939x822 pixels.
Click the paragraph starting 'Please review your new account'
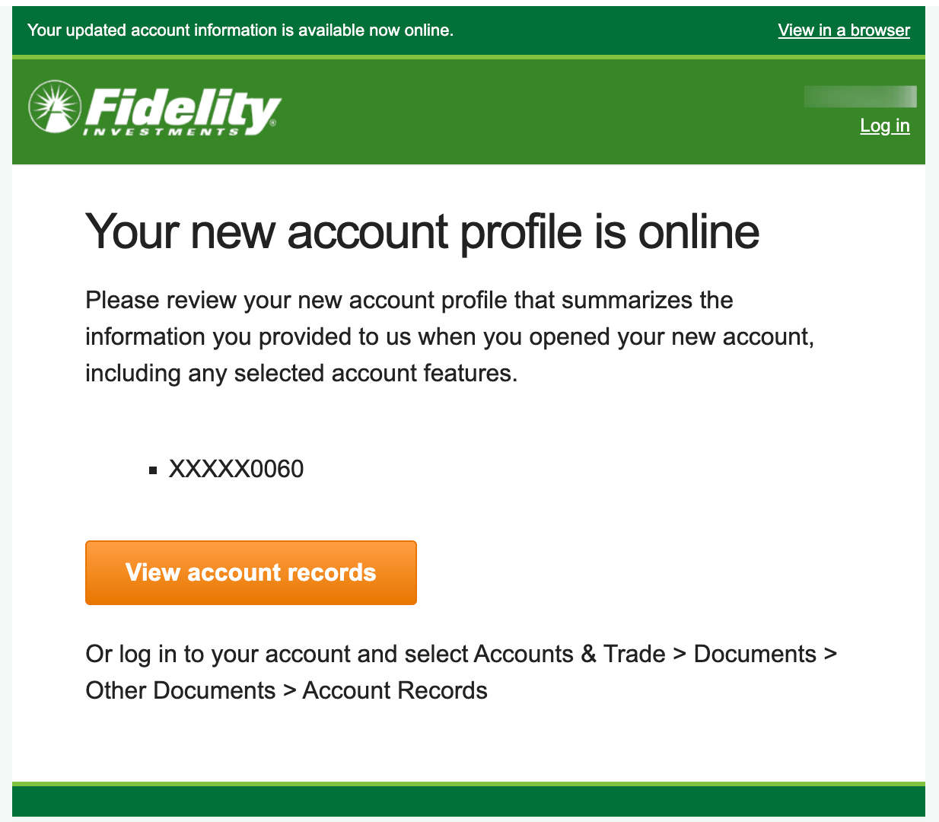[409, 300]
